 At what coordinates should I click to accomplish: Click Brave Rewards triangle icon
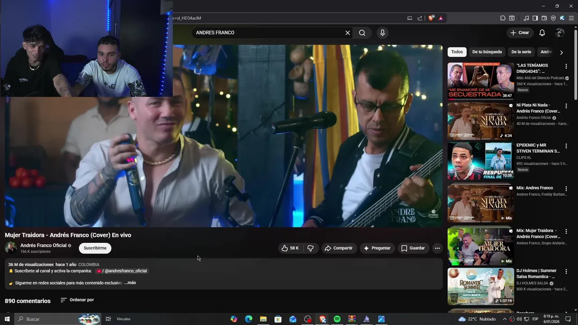pyautogui.click(x=441, y=18)
